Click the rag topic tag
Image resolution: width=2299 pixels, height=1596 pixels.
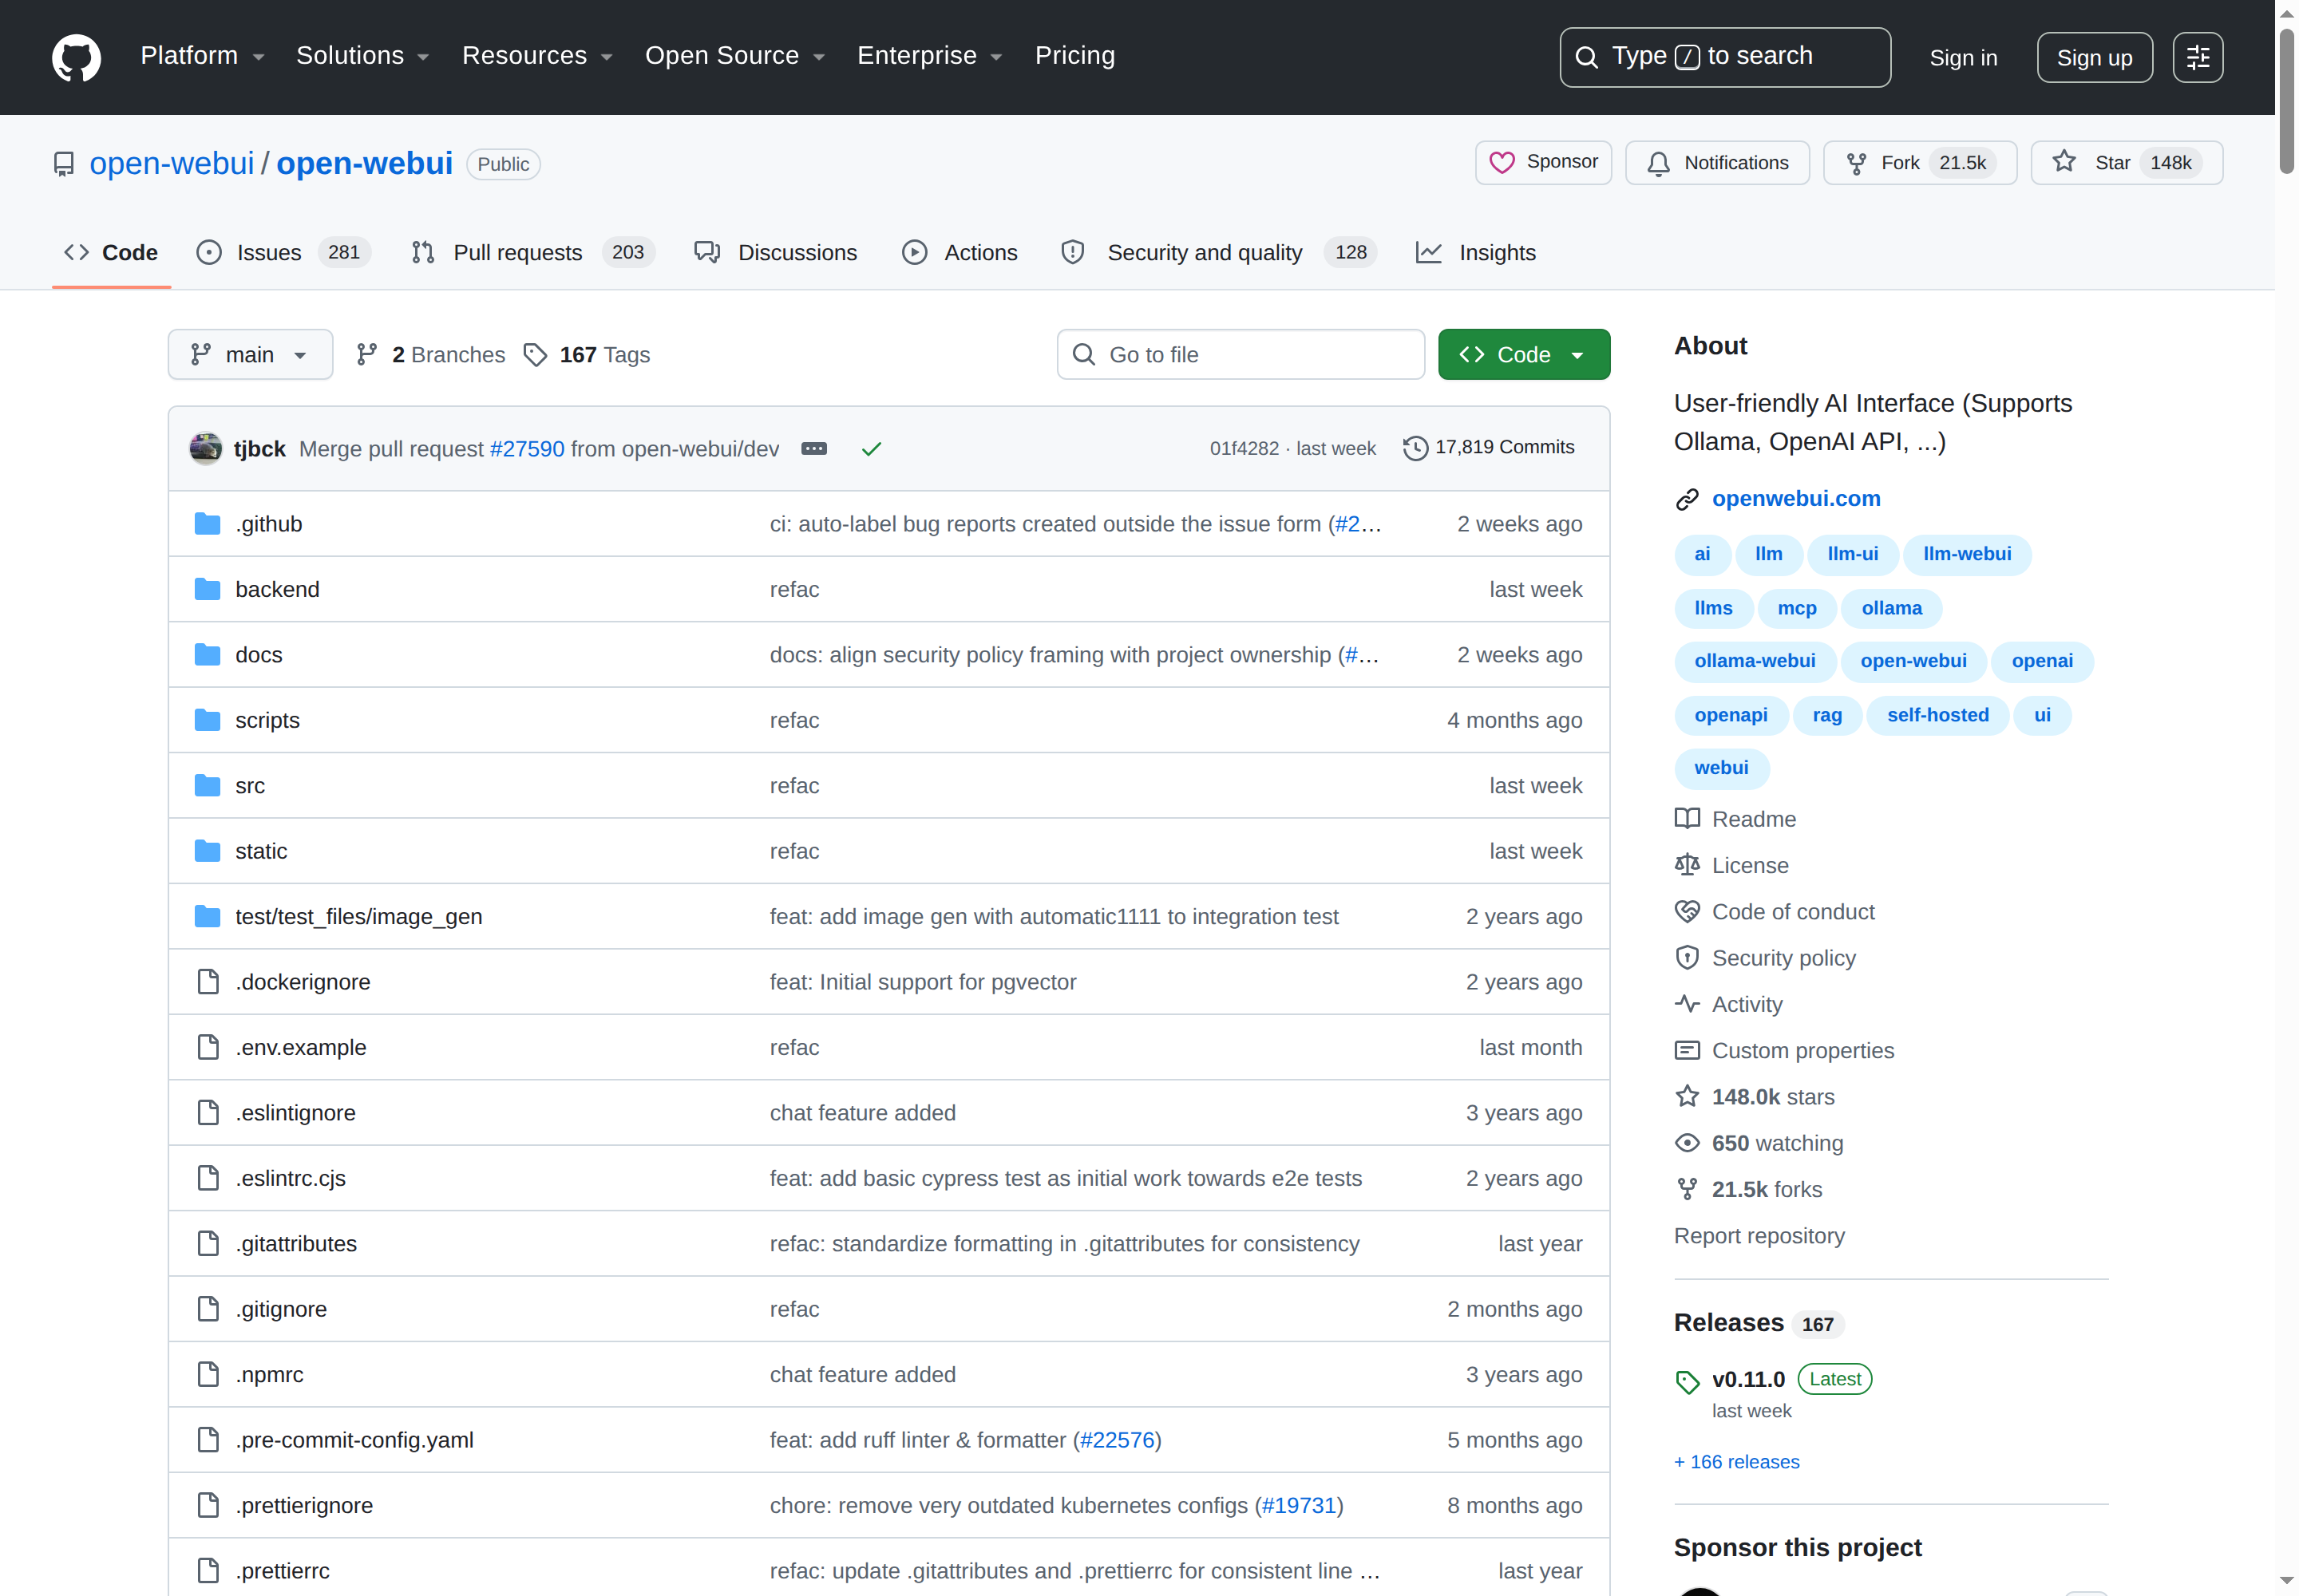pyautogui.click(x=1826, y=716)
